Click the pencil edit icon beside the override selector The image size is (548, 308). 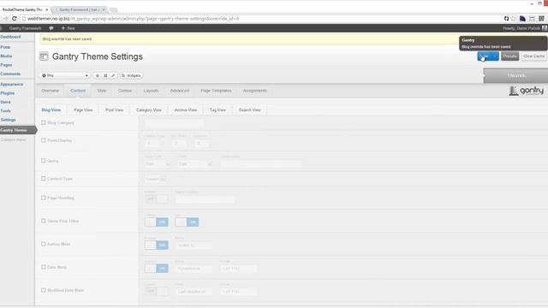[113, 75]
